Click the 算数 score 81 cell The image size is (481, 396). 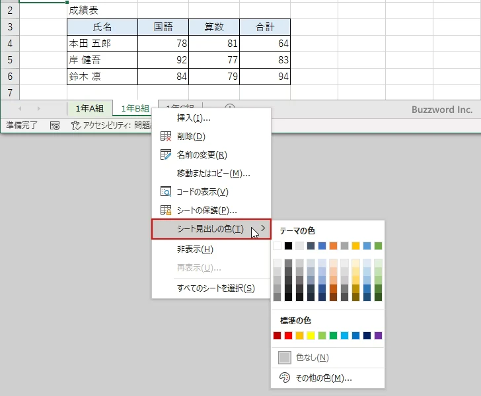214,44
